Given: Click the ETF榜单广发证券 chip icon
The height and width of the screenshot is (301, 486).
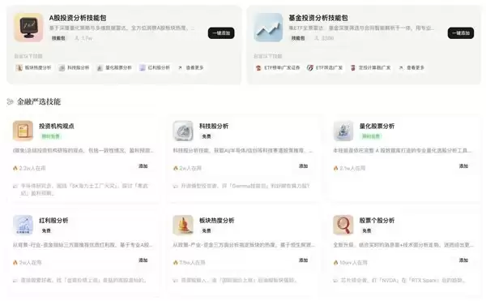Looking at the screenshot, I should click(258, 67).
